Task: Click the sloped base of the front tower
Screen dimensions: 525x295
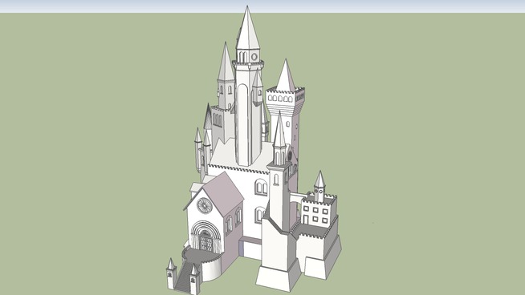Action: click(279, 277)
